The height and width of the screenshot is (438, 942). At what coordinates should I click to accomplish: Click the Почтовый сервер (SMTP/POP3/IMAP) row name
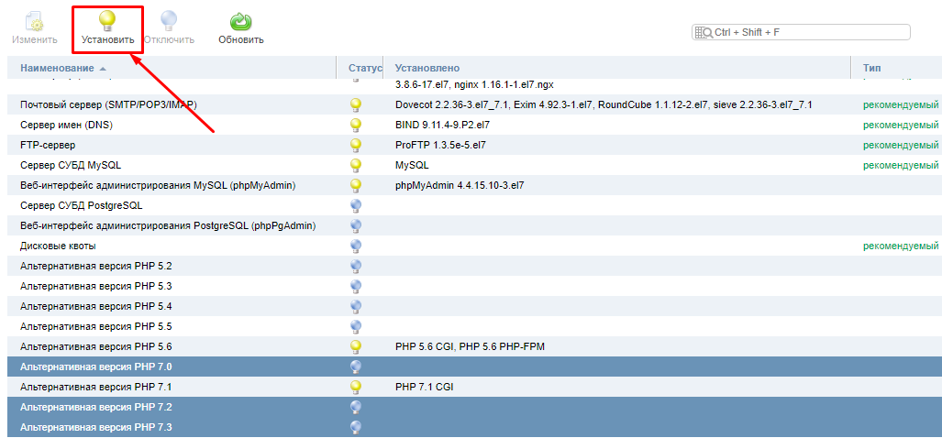(108, 105)
